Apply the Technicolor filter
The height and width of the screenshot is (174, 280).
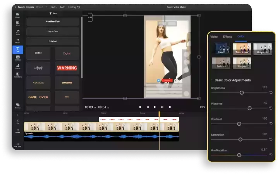click(x=242, y=49)
